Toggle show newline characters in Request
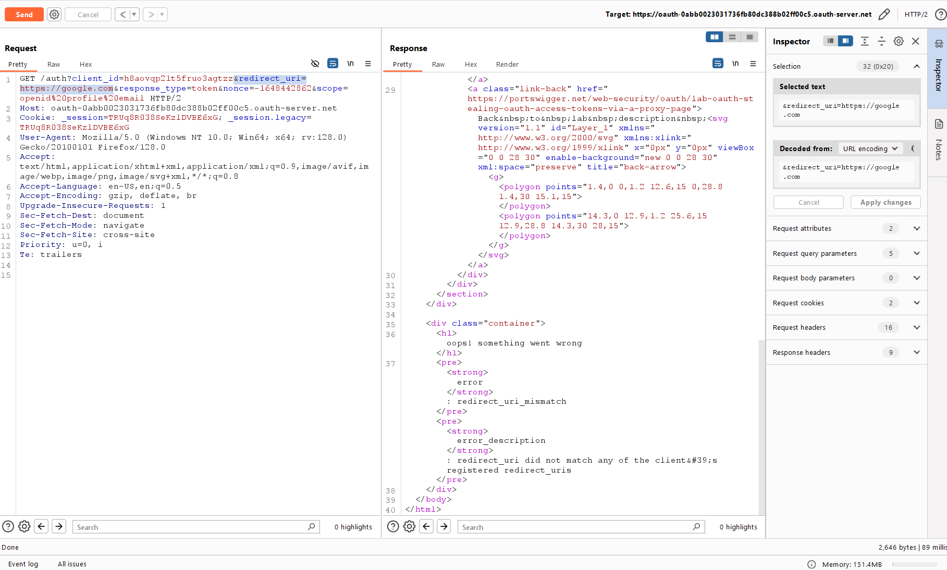The height and width of the screenshot is (570, 947). point(350,64)
